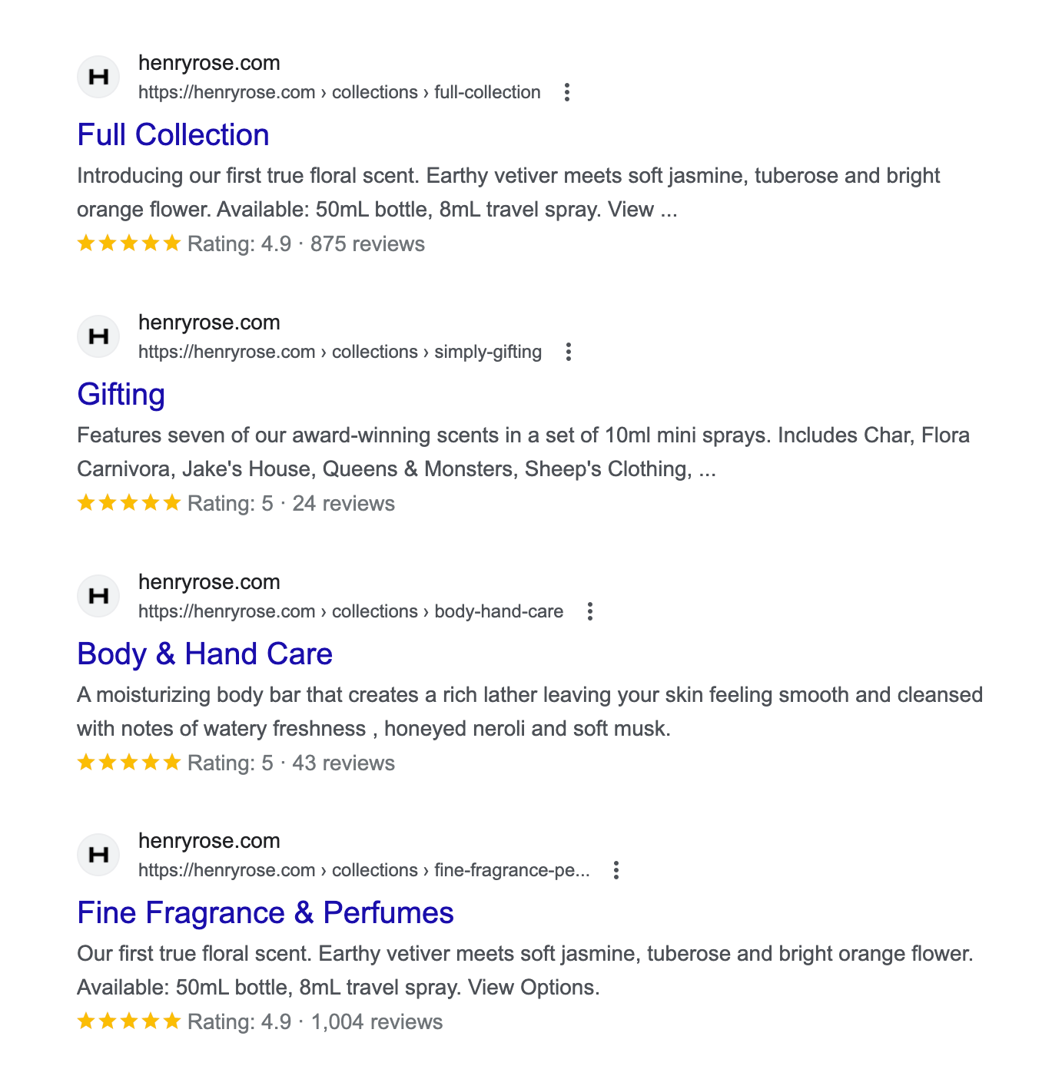The image size is (1062, 1089).
Task: Click the 24 reviews rating stars
Action: pos(129,504)
